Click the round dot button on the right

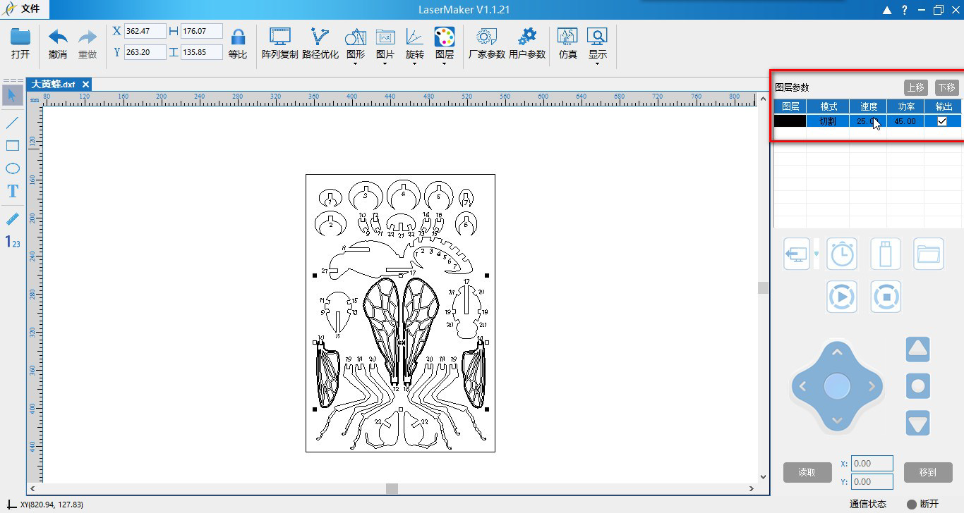click(917, 386)
